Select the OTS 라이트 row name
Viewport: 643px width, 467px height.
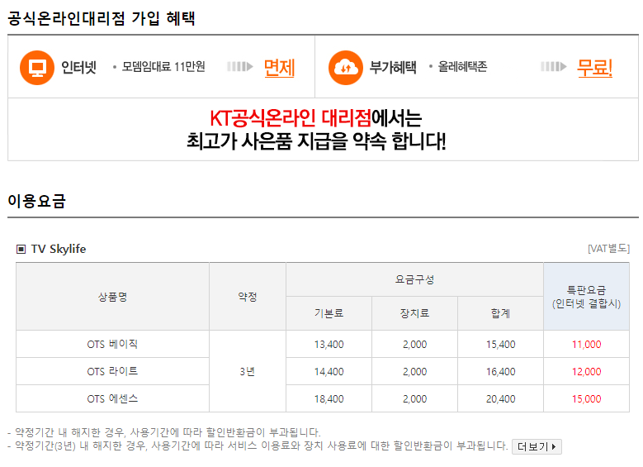(x=112, y=371)
